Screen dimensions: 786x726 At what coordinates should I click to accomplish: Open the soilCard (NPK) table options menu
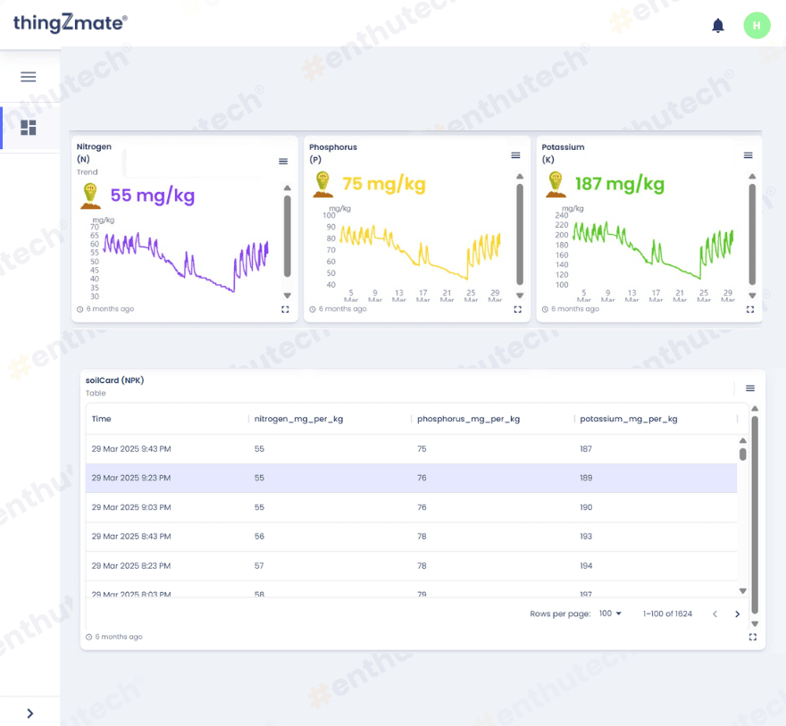[x=750, y=388]
